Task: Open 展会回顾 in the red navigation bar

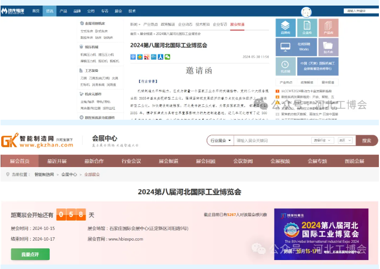Action: coord(206,161)
